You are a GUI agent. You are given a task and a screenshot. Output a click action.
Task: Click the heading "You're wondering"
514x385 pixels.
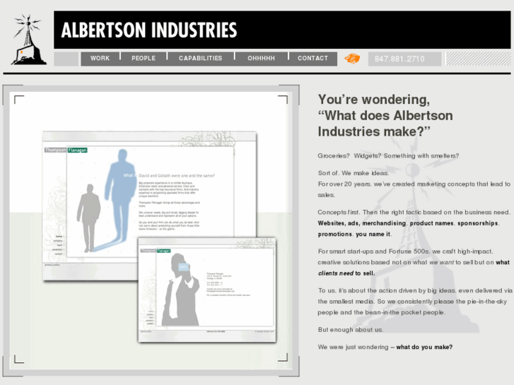[374, 100]
